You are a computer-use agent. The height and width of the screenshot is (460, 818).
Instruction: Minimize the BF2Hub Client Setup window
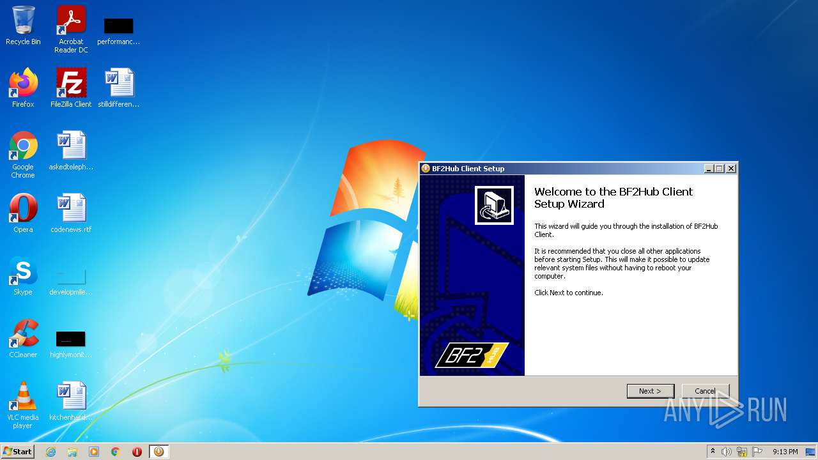(709, 169)
